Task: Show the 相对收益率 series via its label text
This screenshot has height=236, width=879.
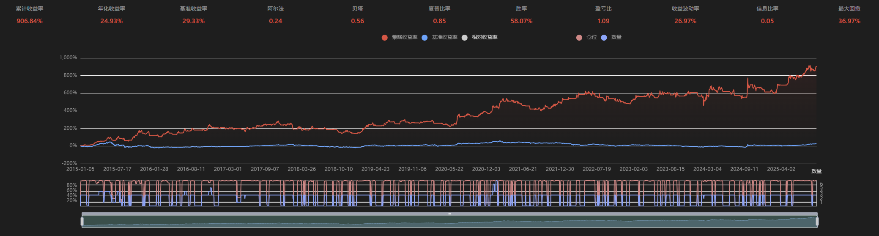Action: click(x=485, y=37)
